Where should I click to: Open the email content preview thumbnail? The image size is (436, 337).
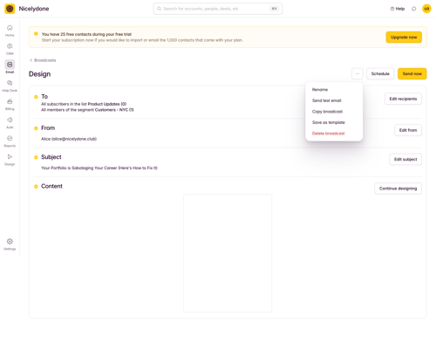(228, 253)
